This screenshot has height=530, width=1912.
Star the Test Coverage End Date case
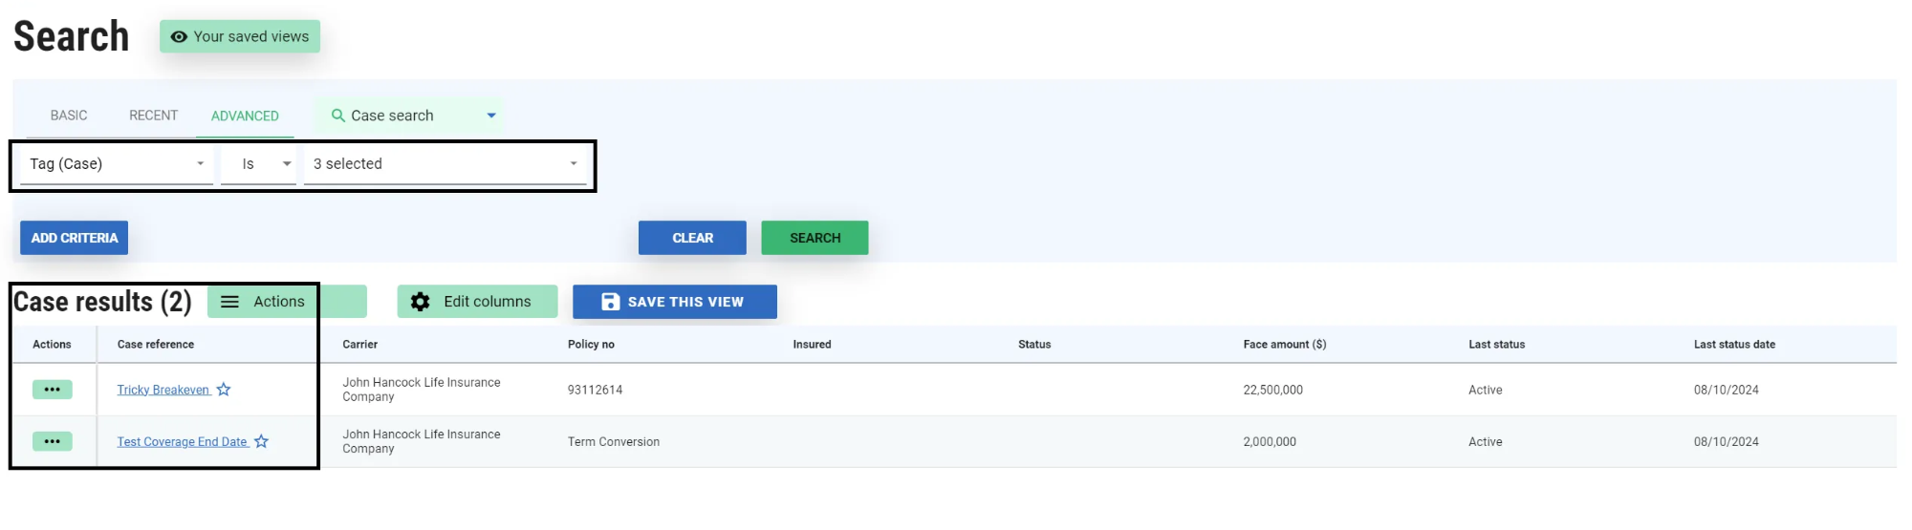click(x=261, y=441)
